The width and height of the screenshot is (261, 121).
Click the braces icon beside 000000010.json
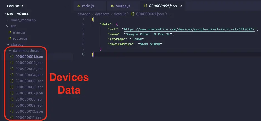12,111
